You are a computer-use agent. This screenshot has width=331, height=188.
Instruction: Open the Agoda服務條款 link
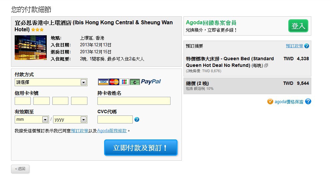tap(112, 131)
